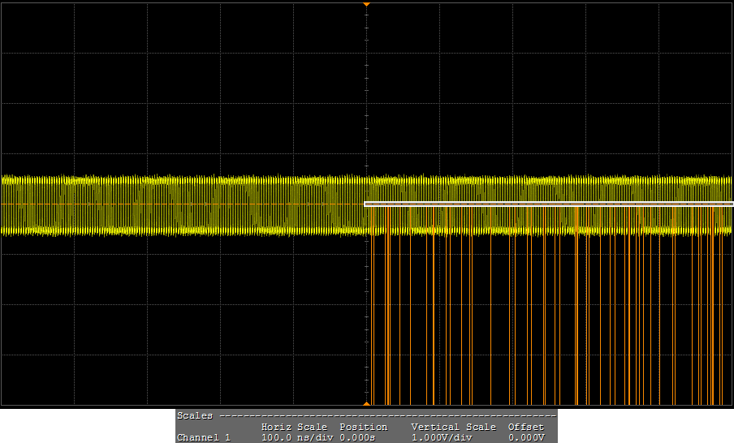Click the orange trigger marker at bottom of graticule
734x443 pixels.
click(x=366, y=403)
